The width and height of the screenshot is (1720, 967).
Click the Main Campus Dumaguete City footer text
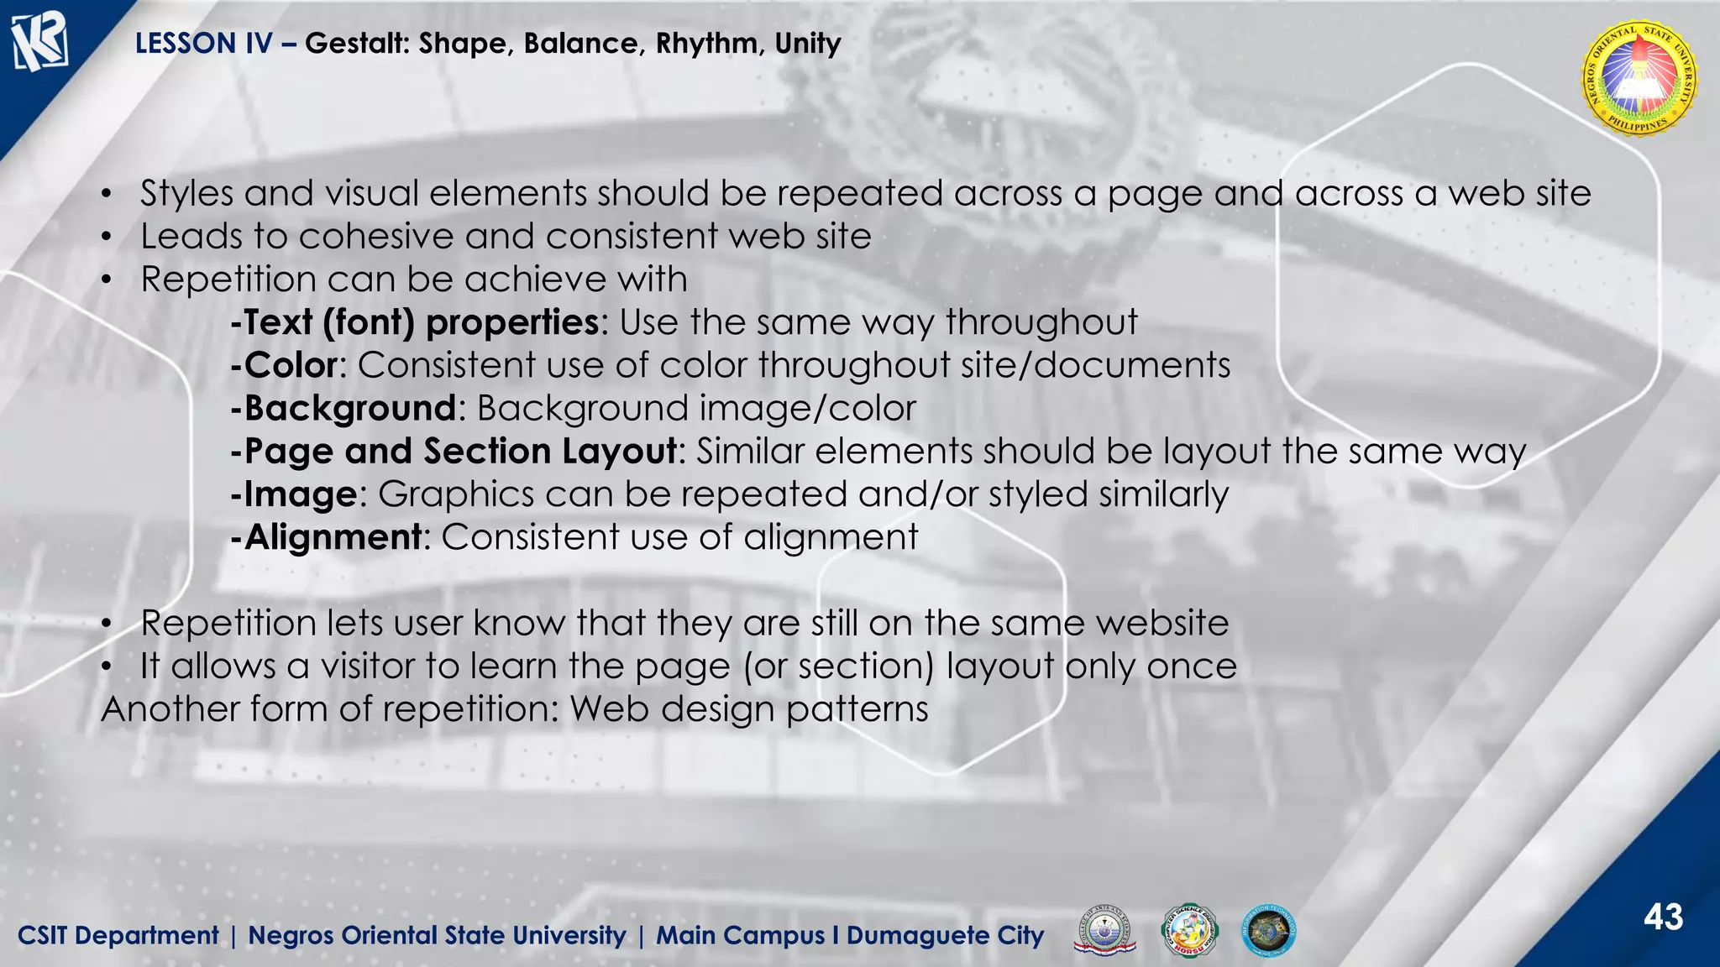[849, 935]
